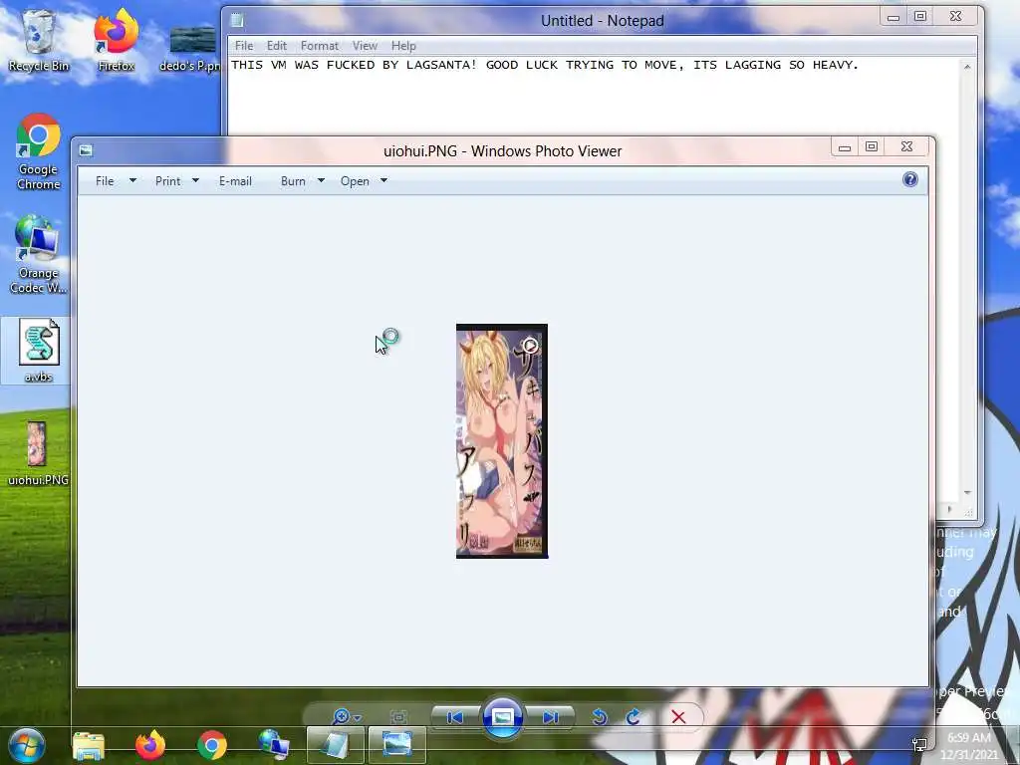Delete the image with the red X
The width and height of the screenshot is (1020, 765).
point(678,717)
